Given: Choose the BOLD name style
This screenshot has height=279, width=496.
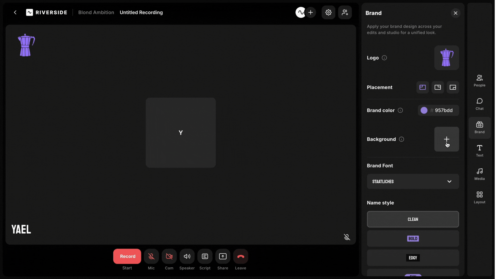Looking at the screenshot, I should 413,238.
